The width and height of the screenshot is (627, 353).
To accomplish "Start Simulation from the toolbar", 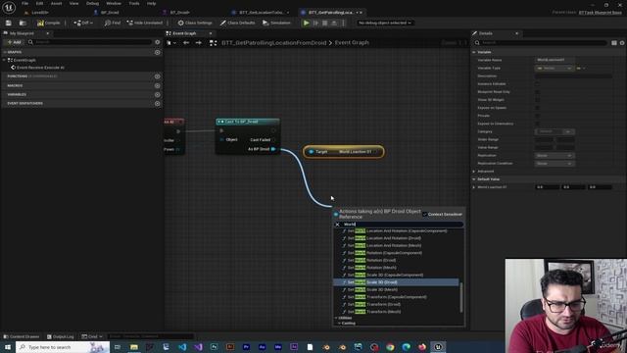I will 276,23.
